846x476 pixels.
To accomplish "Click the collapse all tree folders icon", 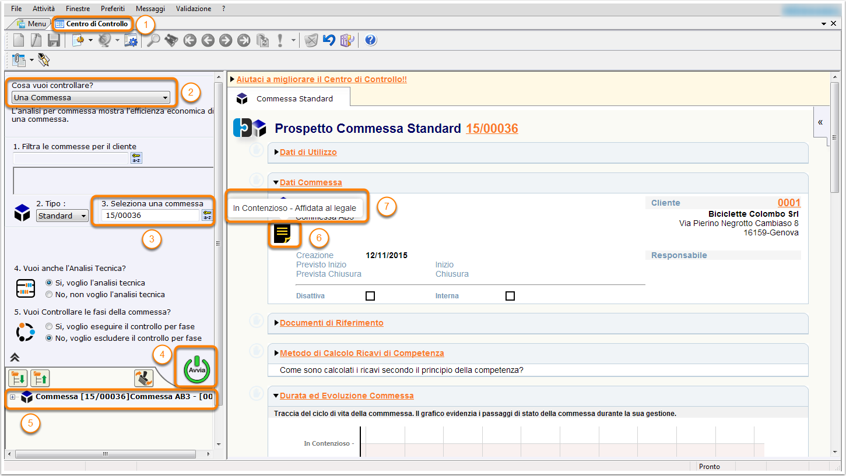I will tap(40, 378).
